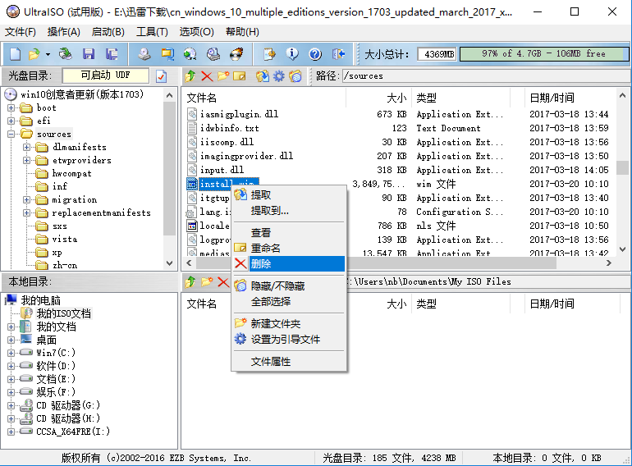Select the 娱乐(F:) drive in local tree
632x466 pixels.
tap(56, 392)
